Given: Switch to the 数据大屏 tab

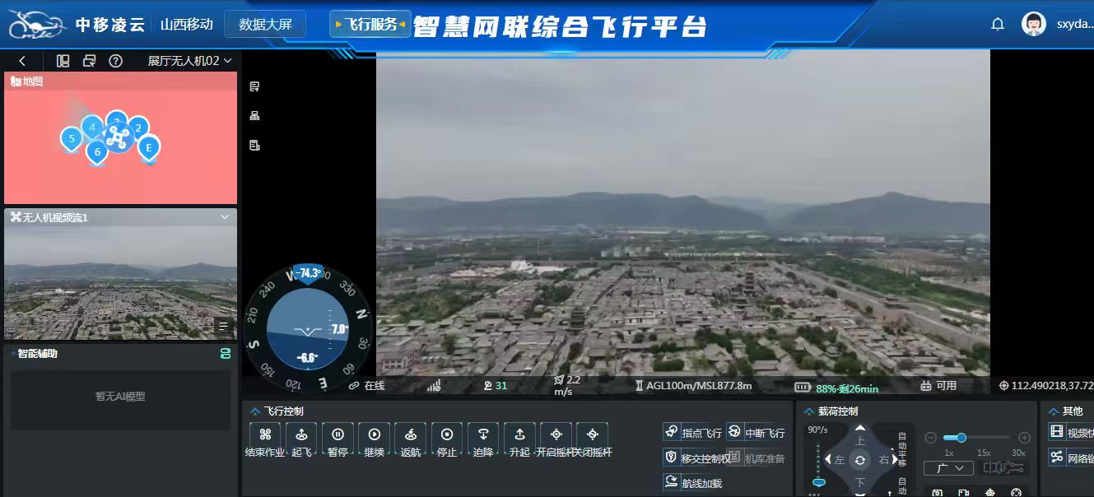Looking at the screenshot, I should coord(265,24).
